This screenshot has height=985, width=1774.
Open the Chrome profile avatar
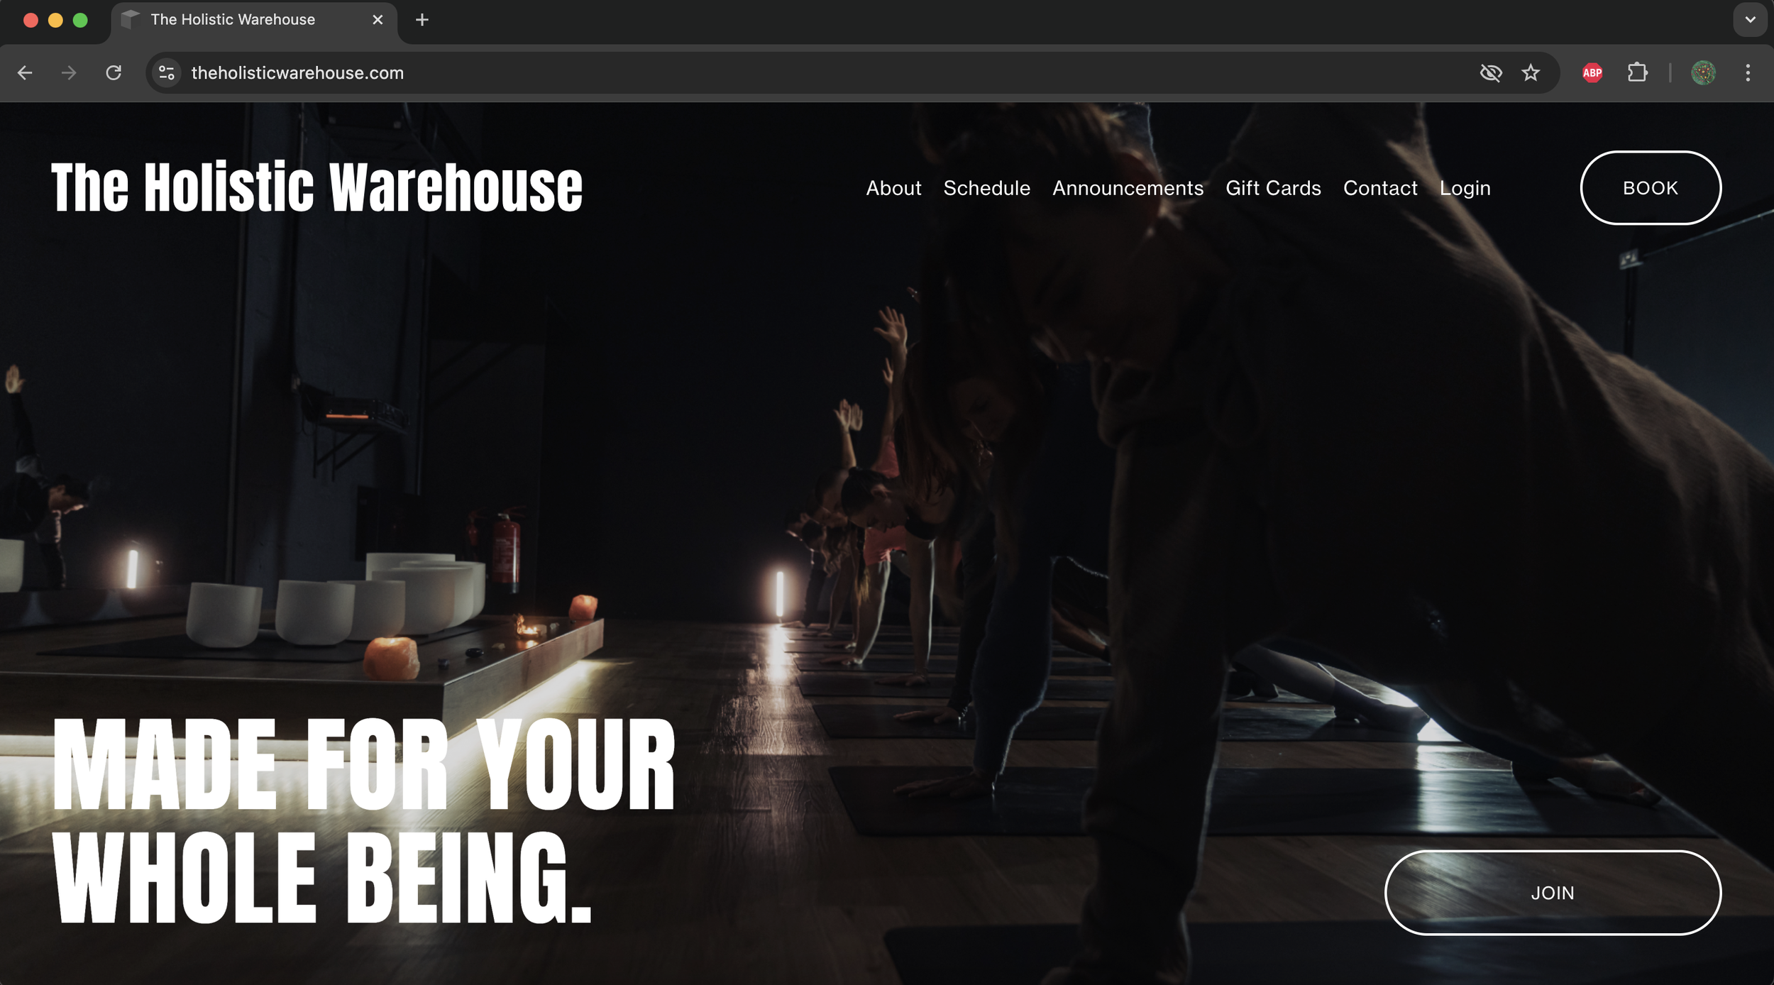(1703, 73)
